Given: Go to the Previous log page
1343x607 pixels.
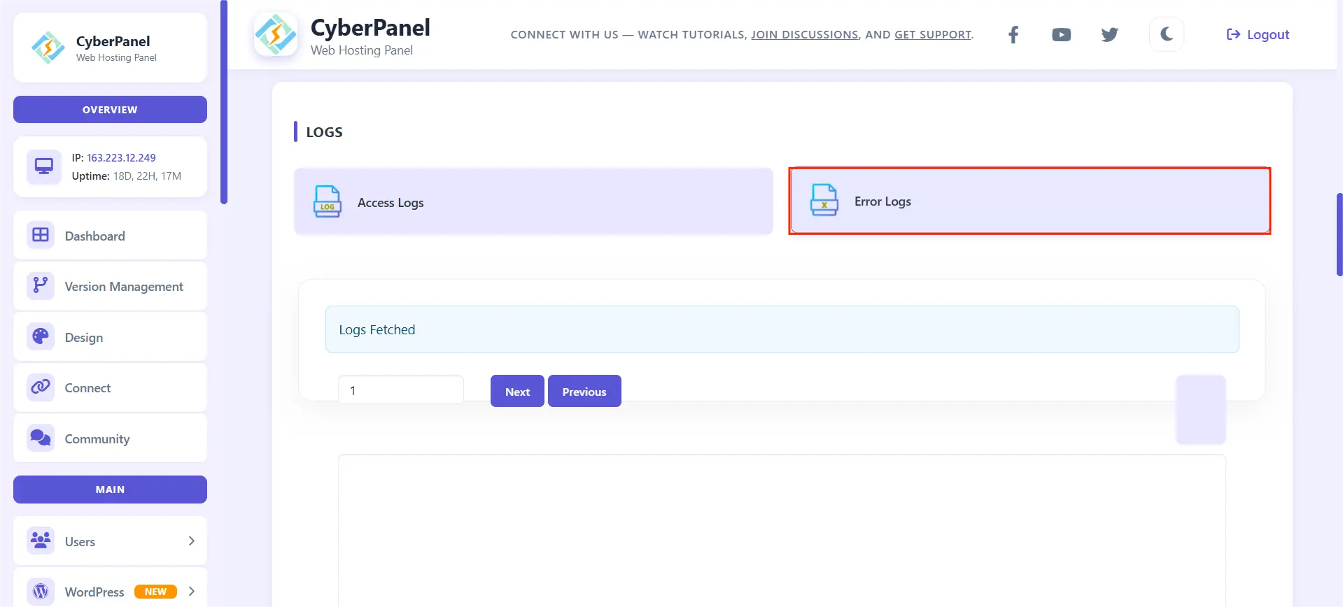Looking at the screenshot, I should click(x=584, y=391).
